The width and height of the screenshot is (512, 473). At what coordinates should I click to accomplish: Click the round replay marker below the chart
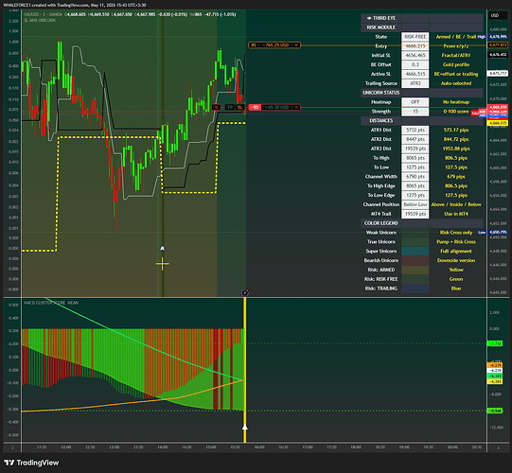[245, 292]
